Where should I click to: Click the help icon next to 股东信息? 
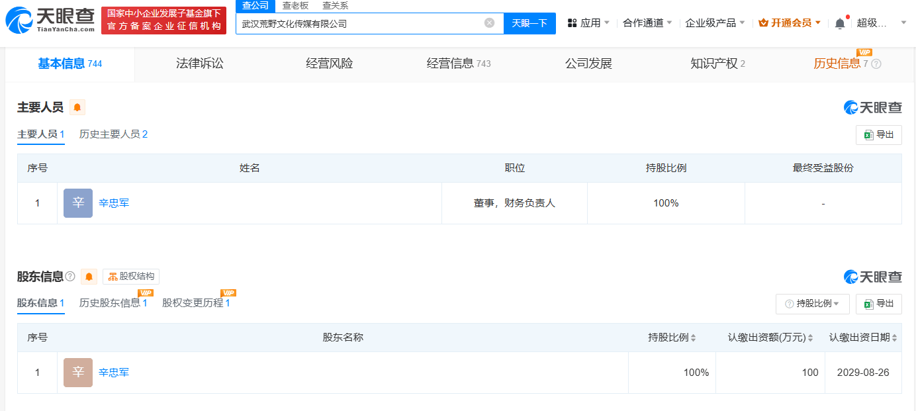coord(71,276)
